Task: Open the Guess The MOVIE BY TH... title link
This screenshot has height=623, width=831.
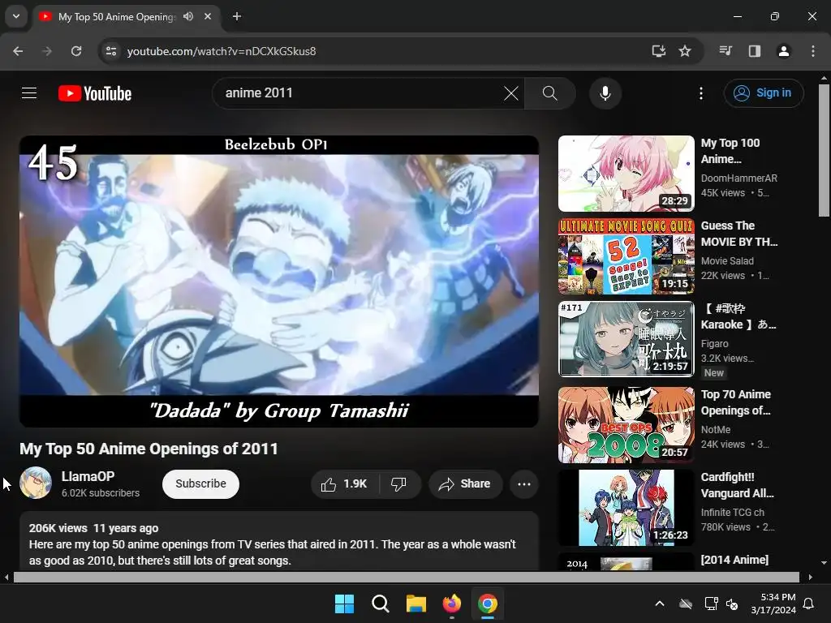Action: pyautogui.click(x=739, y=234)
